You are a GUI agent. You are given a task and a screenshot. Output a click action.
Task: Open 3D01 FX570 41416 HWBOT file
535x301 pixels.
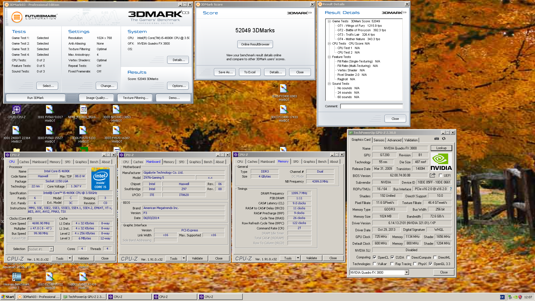click(x=83, y=281)
